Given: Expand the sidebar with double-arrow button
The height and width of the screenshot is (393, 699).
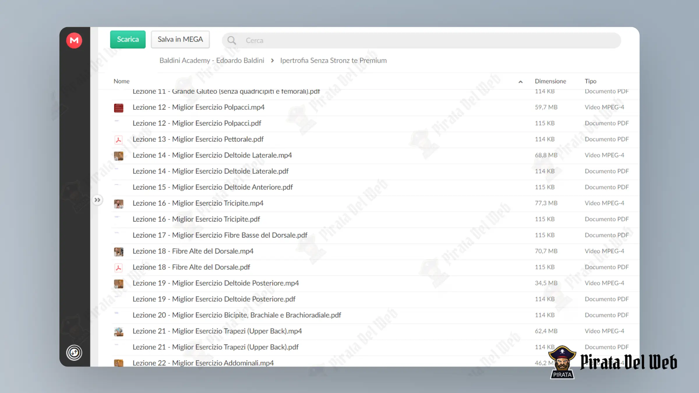Looking at the screenshot, I should point(97,200).
